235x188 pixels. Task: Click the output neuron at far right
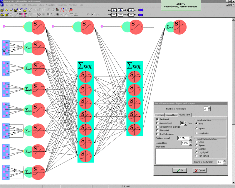176,27
